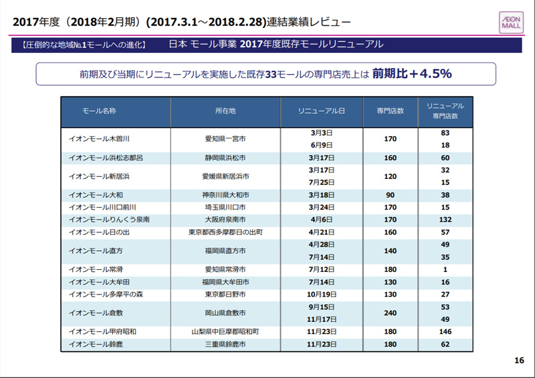Click the 【圧倒的な地域№1モールへの進化】 label

pyautogui.click(x=84, y=45)
